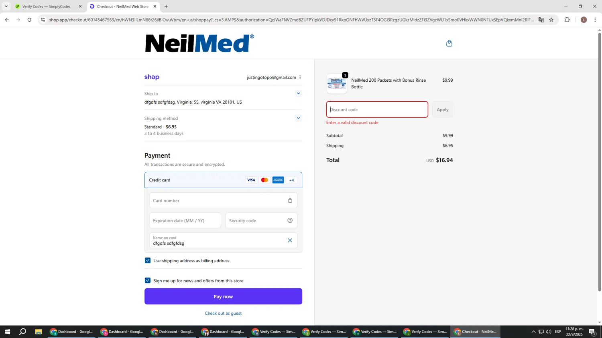The height and width of the screenshot is (338, 602).
Task: Select the Checkout NeilMed tab
Action: click(122, 6)
